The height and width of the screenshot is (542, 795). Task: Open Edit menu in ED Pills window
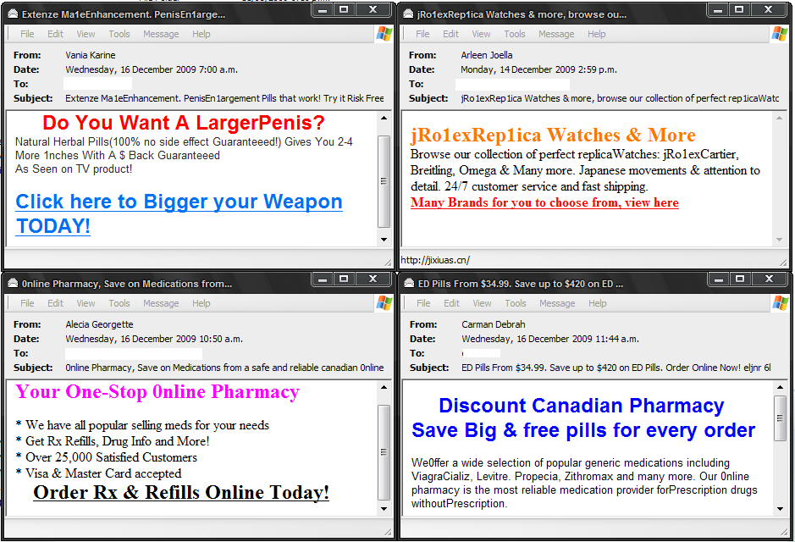tap(452, 303)
